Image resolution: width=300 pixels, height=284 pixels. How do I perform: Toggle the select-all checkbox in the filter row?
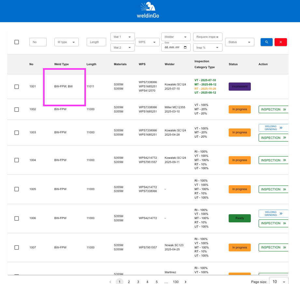(x=17, y=42)
